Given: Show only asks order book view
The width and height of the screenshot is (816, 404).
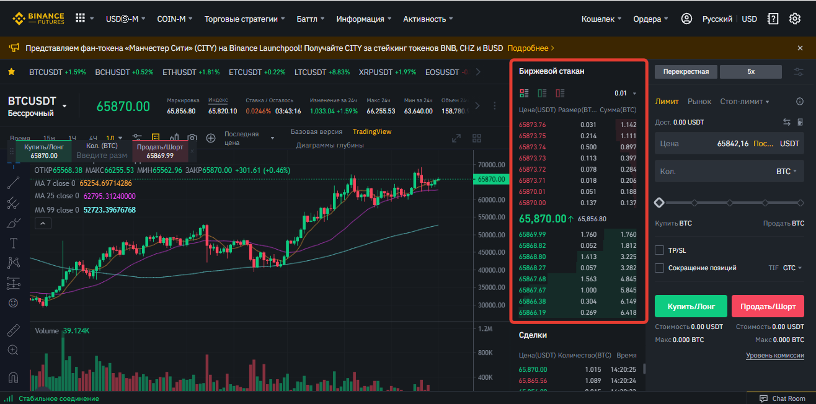Looking at the screenshot, I should click(560, 94).
